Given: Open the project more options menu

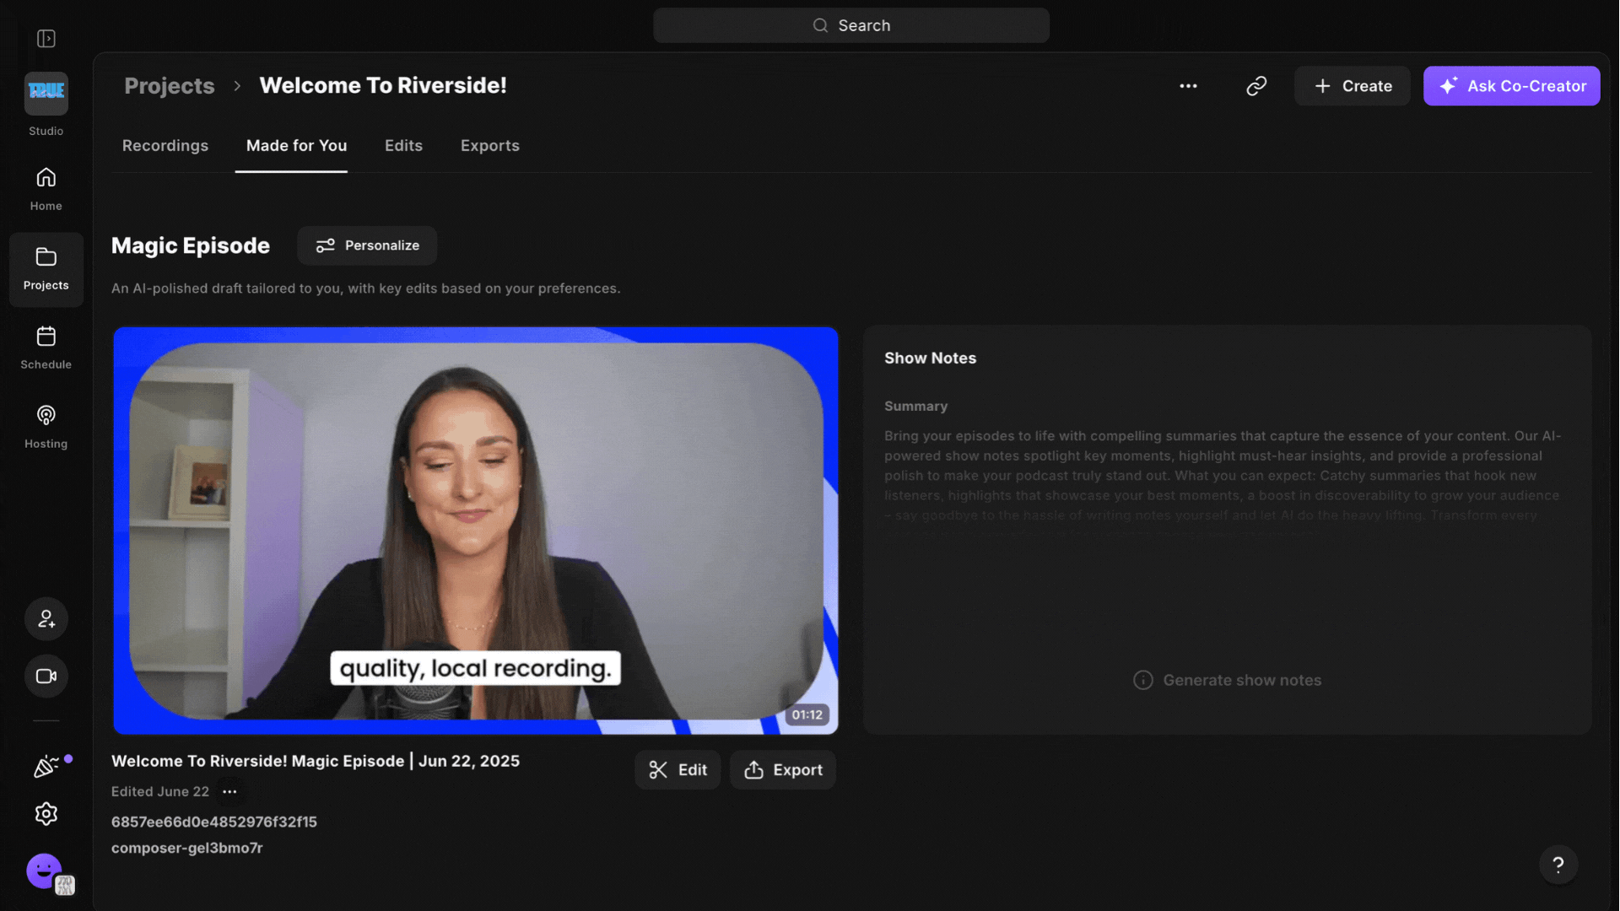Looking at the screenshot, I should click(x=1188, y=86).
